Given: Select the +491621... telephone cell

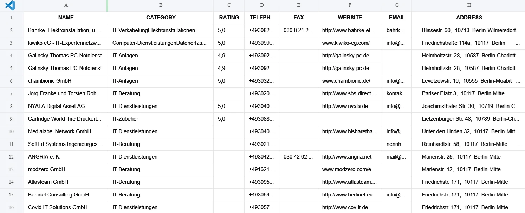Looking at the screenshot, I should pyautogui.click(x=262, y=169).
